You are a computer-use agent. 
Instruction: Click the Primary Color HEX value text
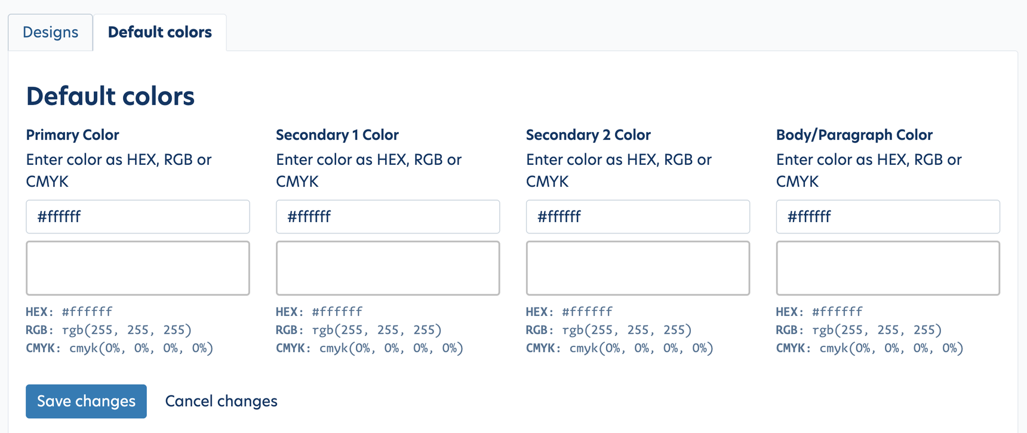coord(87,312)
